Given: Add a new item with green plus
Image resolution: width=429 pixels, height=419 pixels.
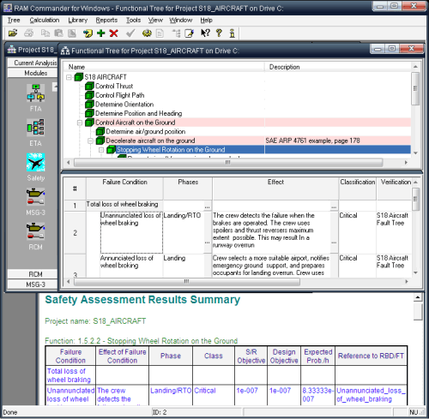Looking at the screenshot, I should (x=100, y=33).
